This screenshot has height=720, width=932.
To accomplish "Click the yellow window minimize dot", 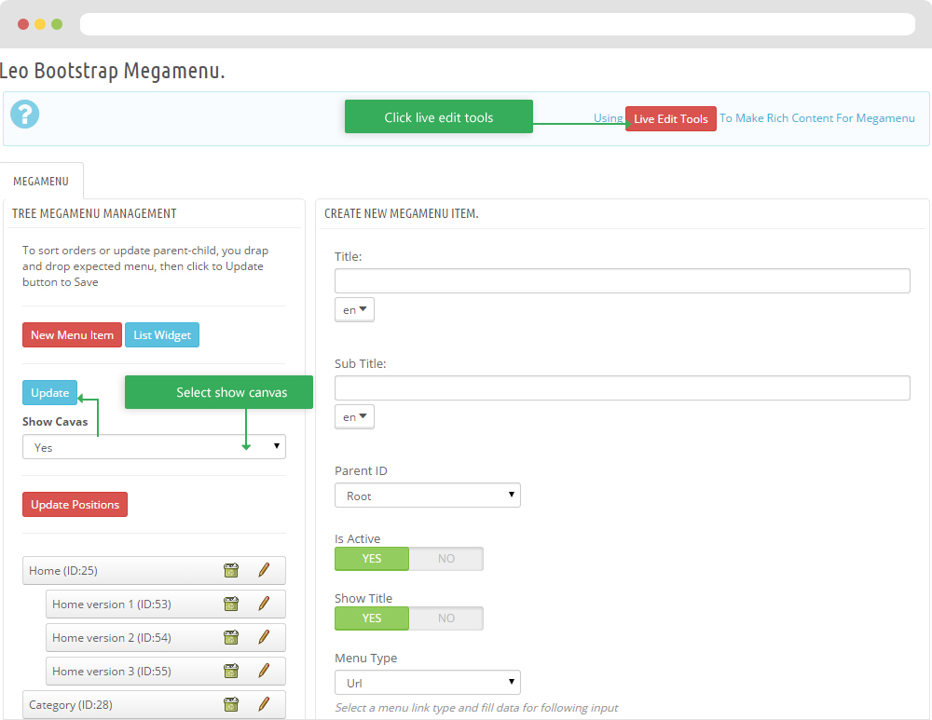I will (x=40, y=24).
